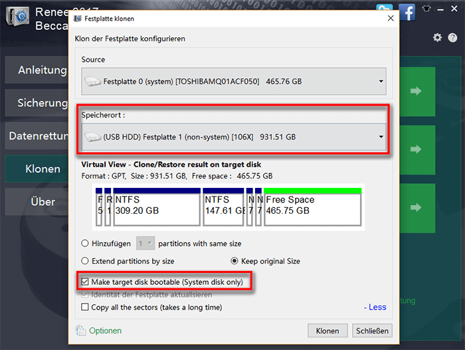Select Extend partitions by size
The width and height of the screenshot is (465, 350).
pos(85,261)
